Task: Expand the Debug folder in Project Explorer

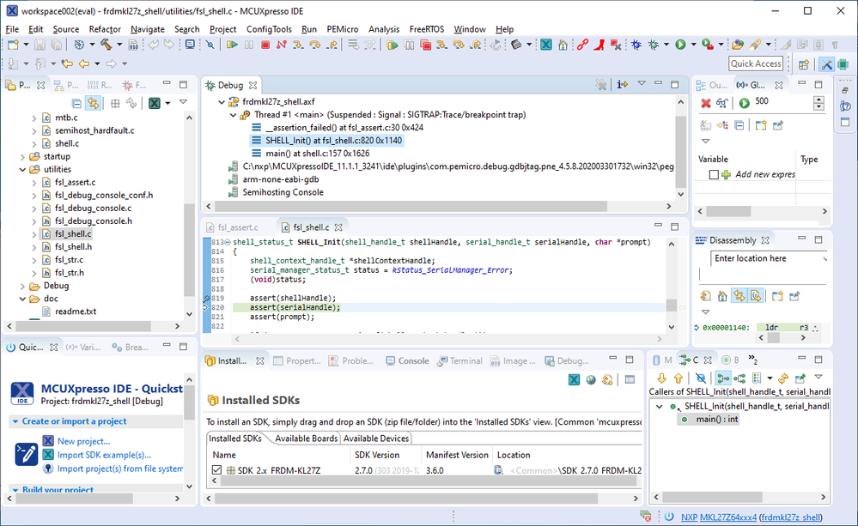Action: pyautogui.click(x=23, y=286)
